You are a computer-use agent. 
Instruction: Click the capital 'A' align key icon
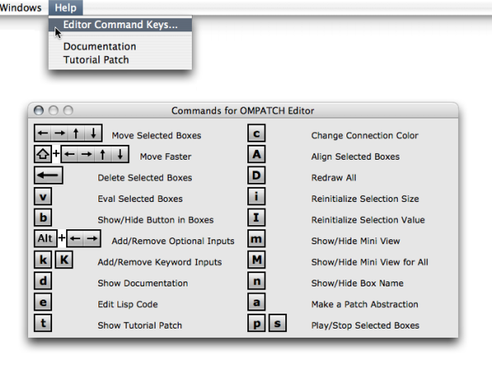pyautogui.click(x=256, y=154)
